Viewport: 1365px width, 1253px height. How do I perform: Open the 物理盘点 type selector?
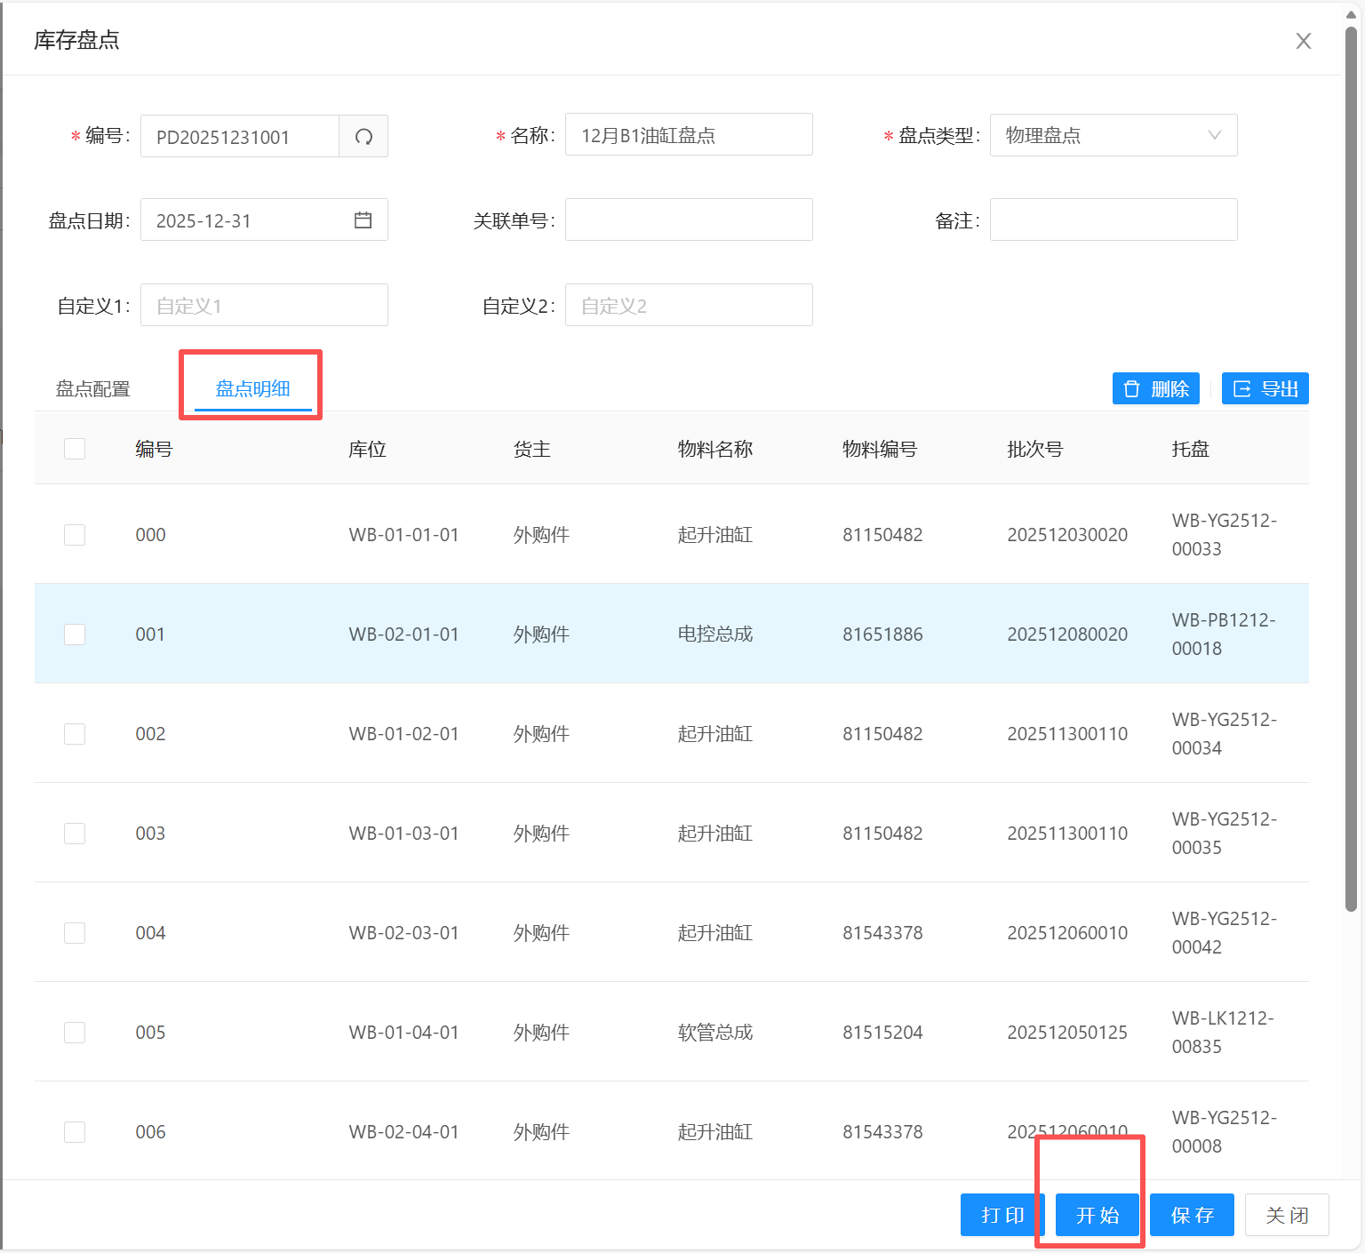pyautogui.click(x=1102, y=135)
